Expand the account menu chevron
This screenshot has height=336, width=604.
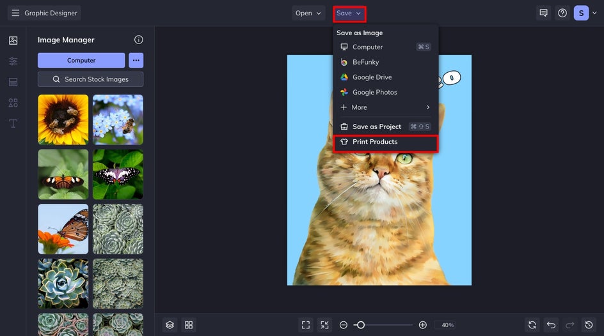595,13
